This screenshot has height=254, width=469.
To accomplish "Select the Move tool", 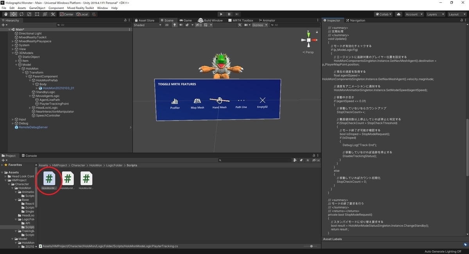I will tap(13, 14).
